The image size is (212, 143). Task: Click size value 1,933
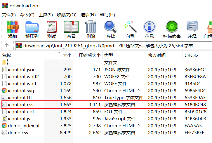66,118
